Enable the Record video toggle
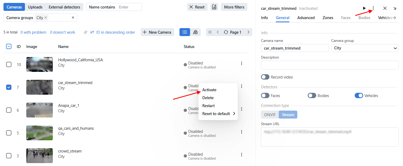The image size is (403, 166). [x=265, y=77]
